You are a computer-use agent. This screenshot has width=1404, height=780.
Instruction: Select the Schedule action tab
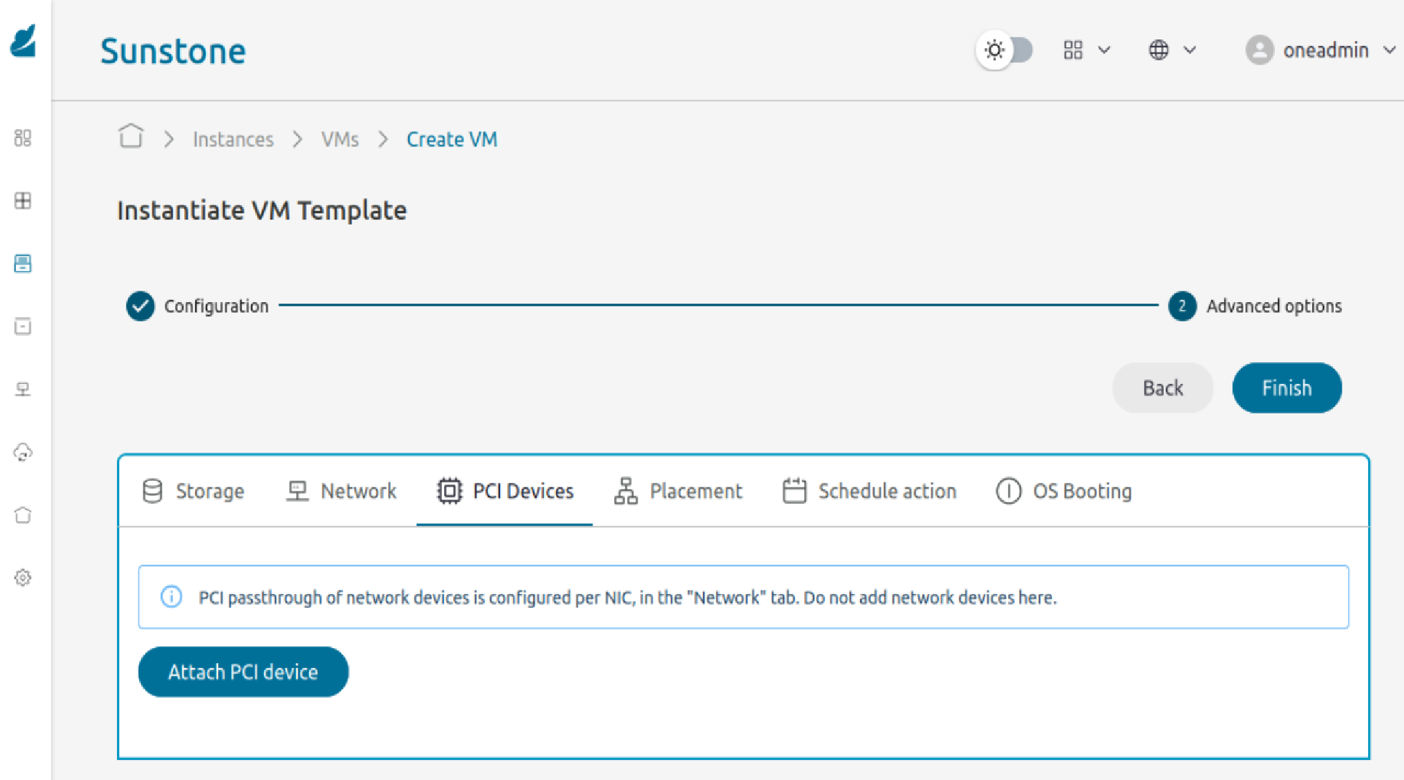click(870, 491)
